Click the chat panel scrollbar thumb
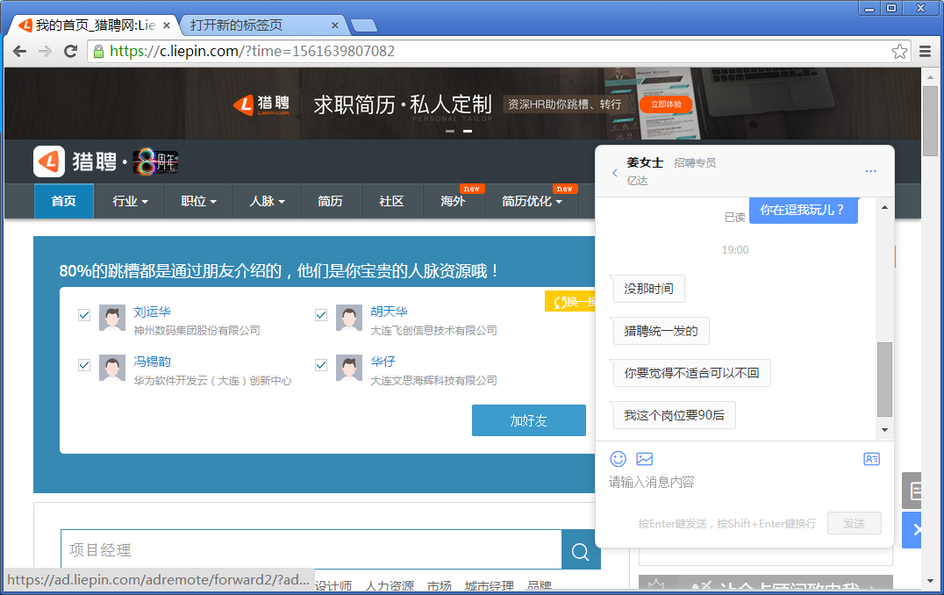 [884, 379]
